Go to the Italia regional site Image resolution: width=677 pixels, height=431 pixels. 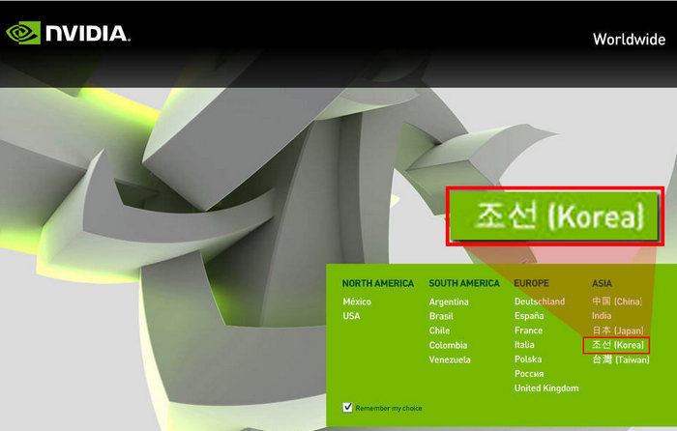(x=524, y=345)
